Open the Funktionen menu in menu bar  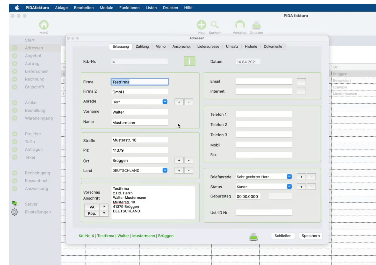coord(129,8)
